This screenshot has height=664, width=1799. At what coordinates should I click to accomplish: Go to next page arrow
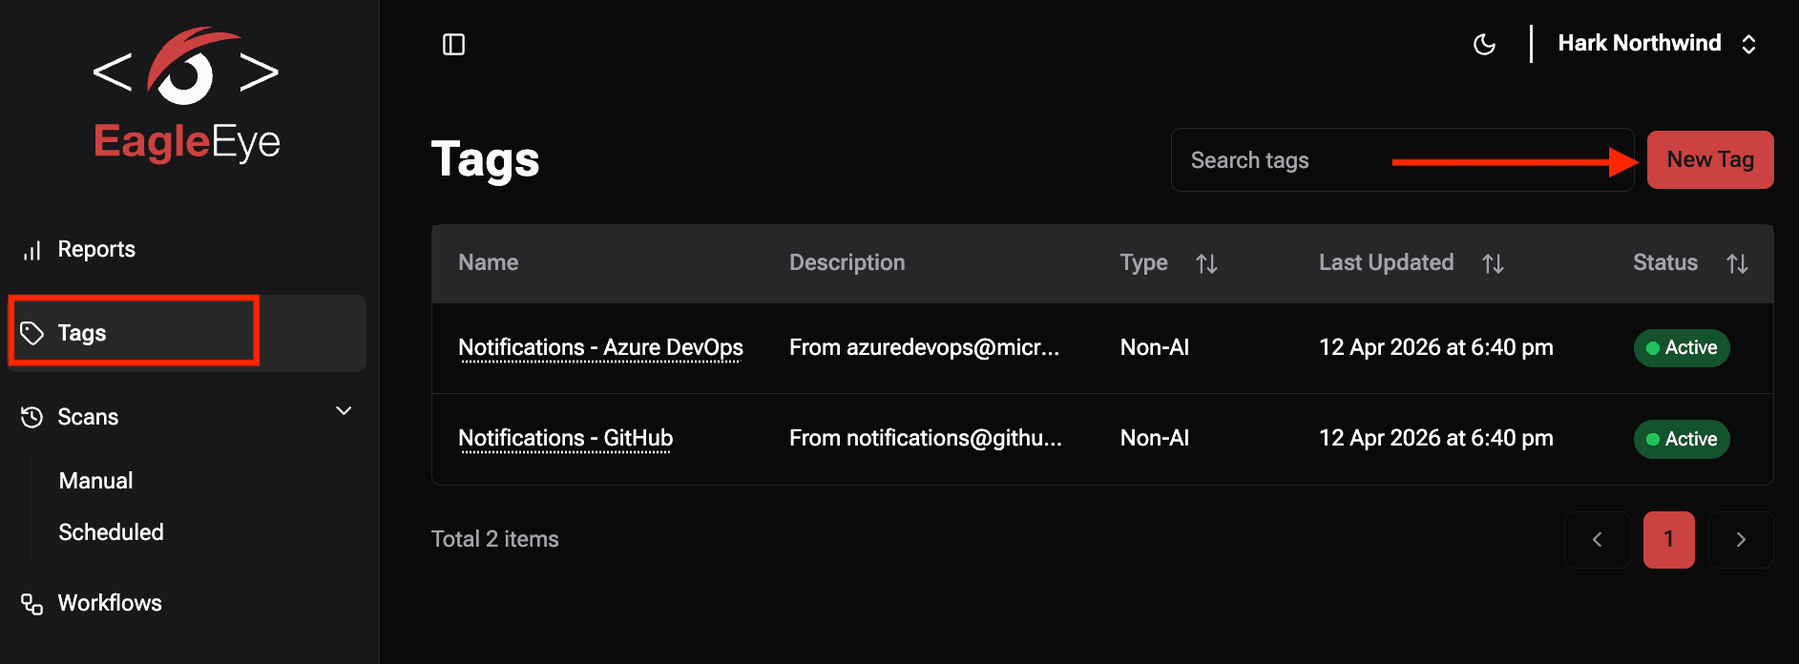(1740, 540)
